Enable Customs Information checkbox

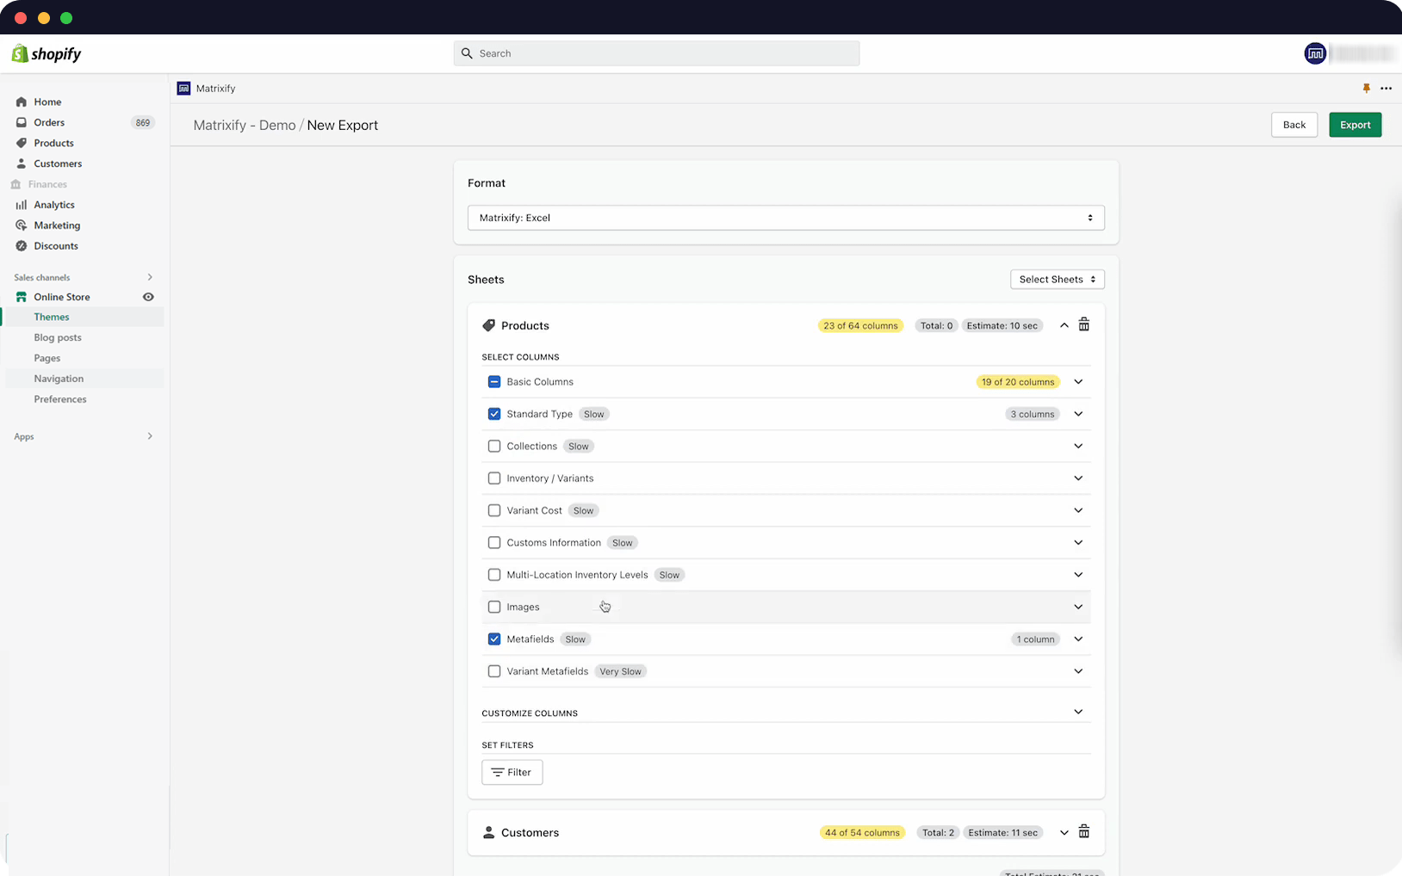pos(494,542)
